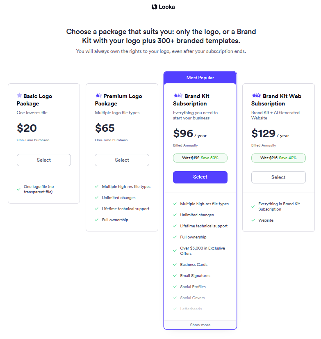Image resolution: width=321 pixels, height=339 pixels.
Task: Click the checkmark beside One logo file feature
Action: [x=18, y=188]
